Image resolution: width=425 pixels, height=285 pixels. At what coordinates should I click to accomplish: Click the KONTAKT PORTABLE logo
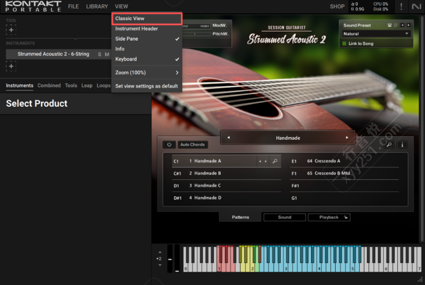pos(33,6)
